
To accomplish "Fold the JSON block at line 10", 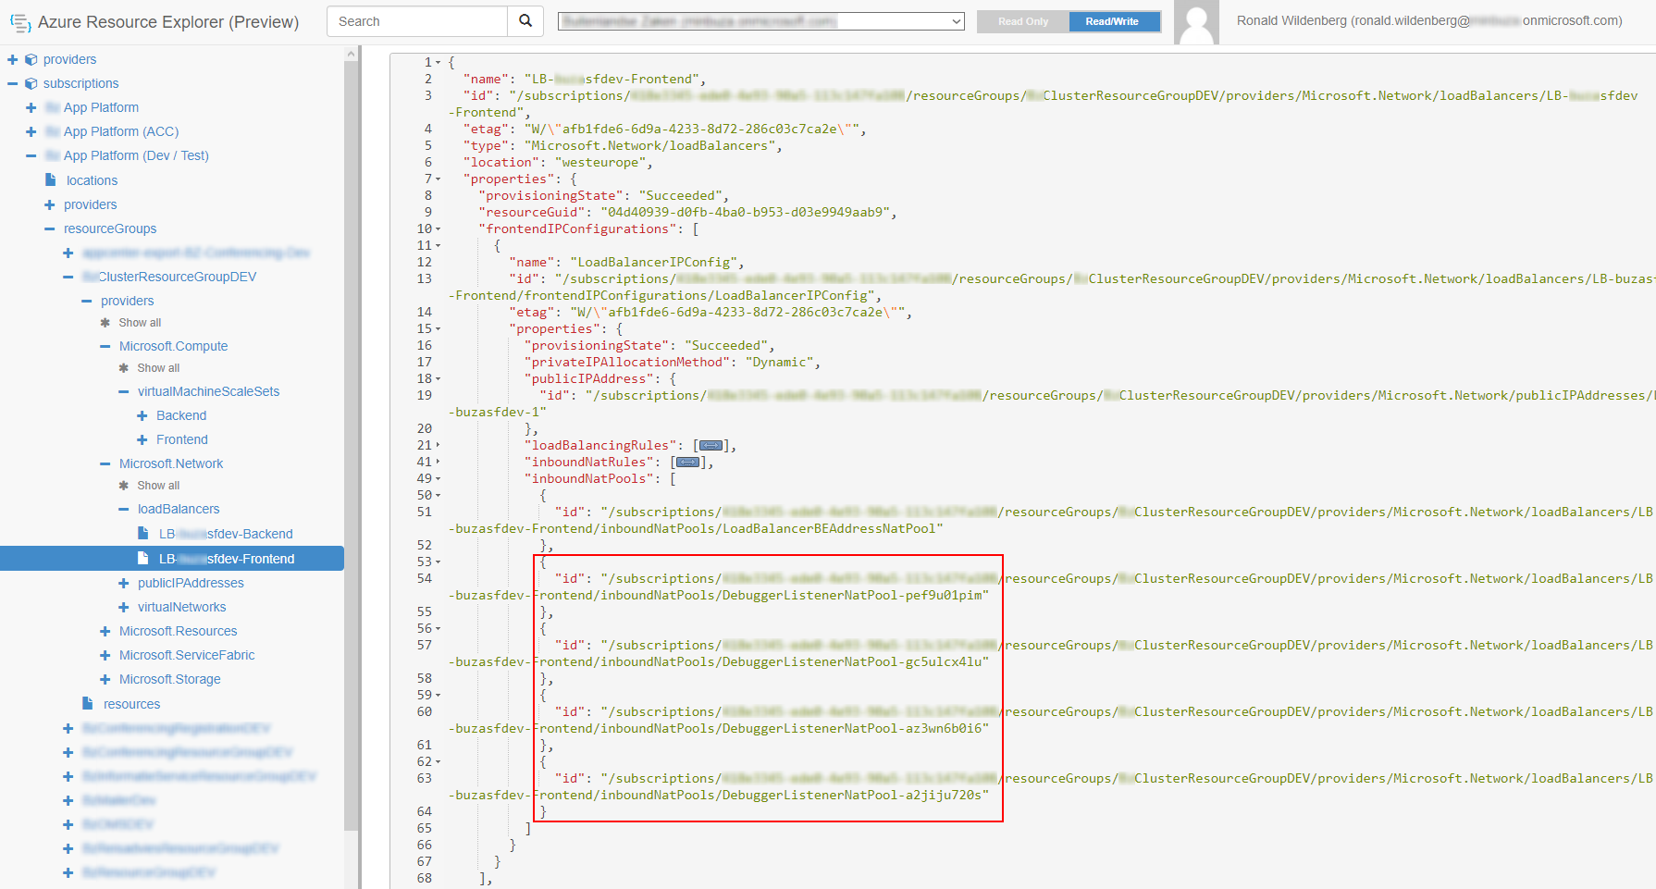I will click(439, 229).
